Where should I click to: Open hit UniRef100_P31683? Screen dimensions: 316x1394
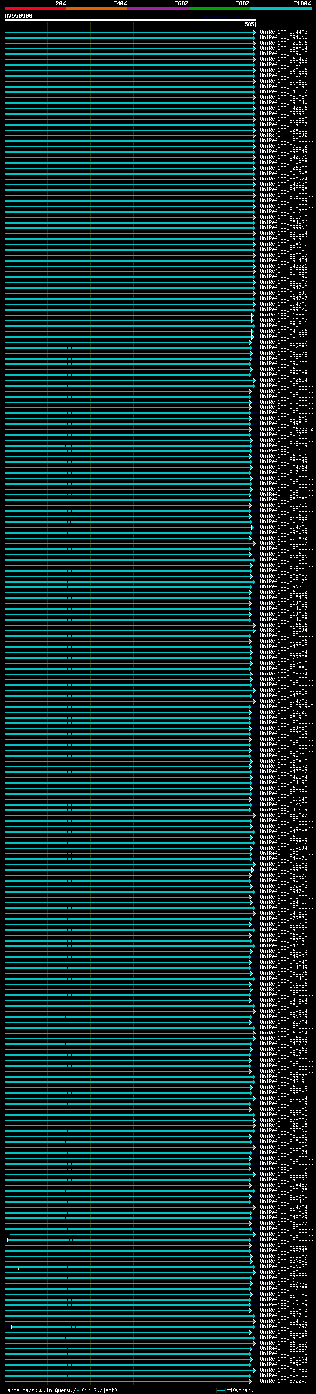(x=283, y=794)
